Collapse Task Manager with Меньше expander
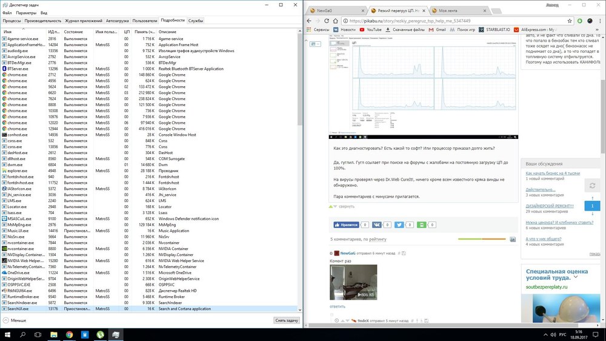606x341 pixels. click(15, 320)
